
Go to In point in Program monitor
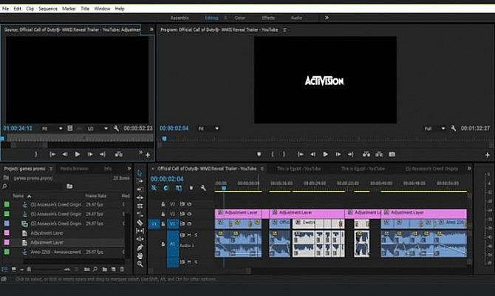click(300, 155)
